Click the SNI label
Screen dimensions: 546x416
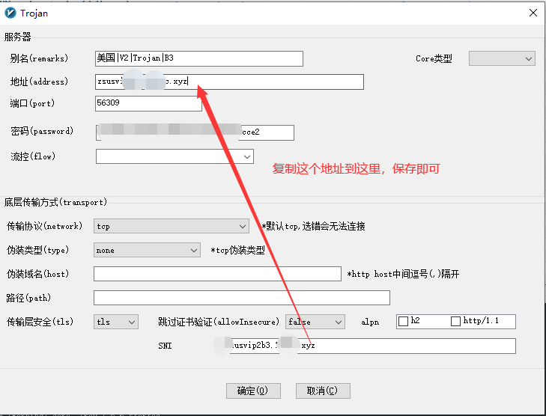coord(165,346)
